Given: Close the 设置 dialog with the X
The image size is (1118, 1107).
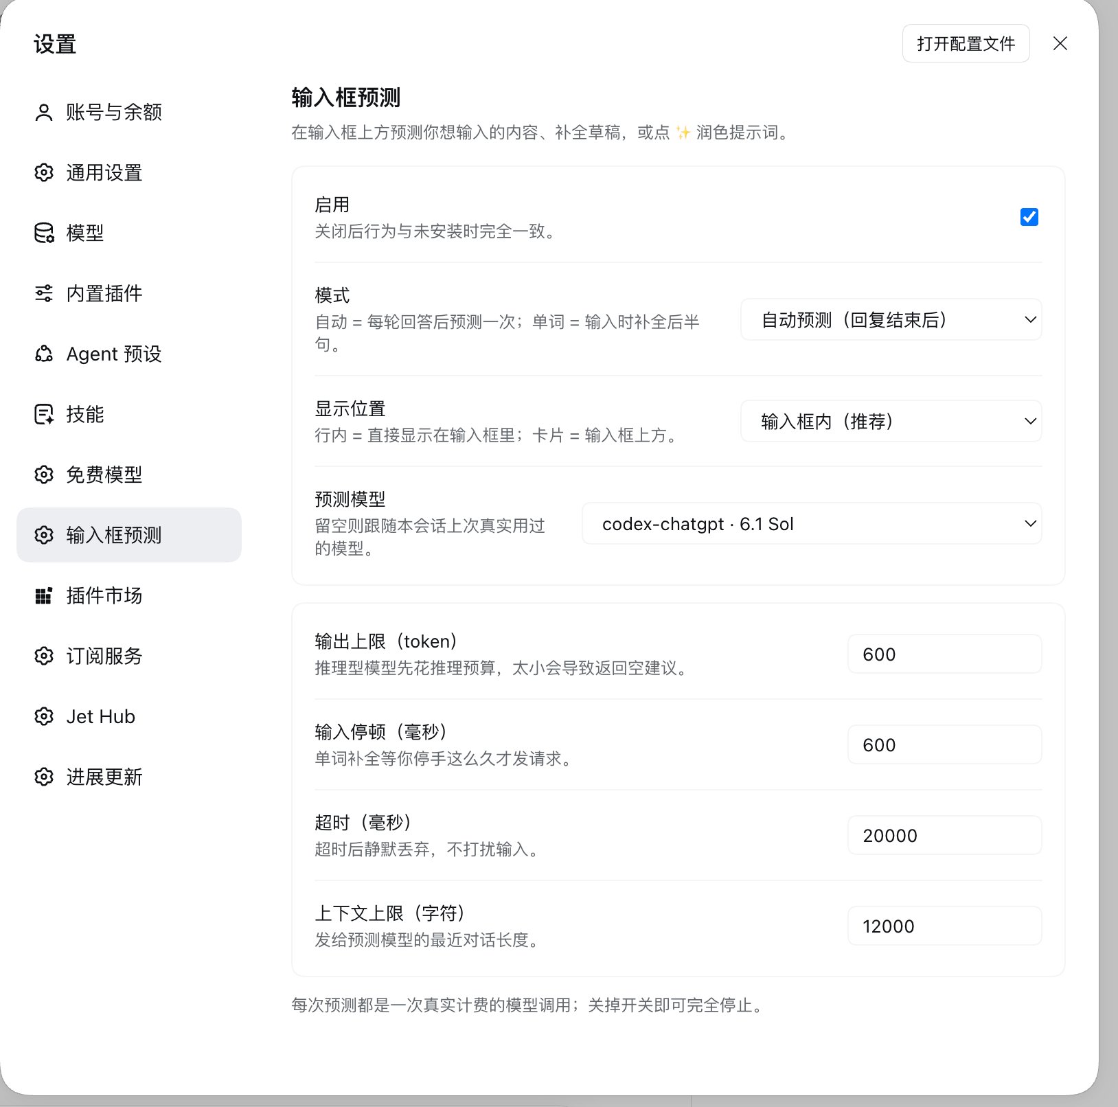Looking at the screenshot, I should coord(1060,44).
